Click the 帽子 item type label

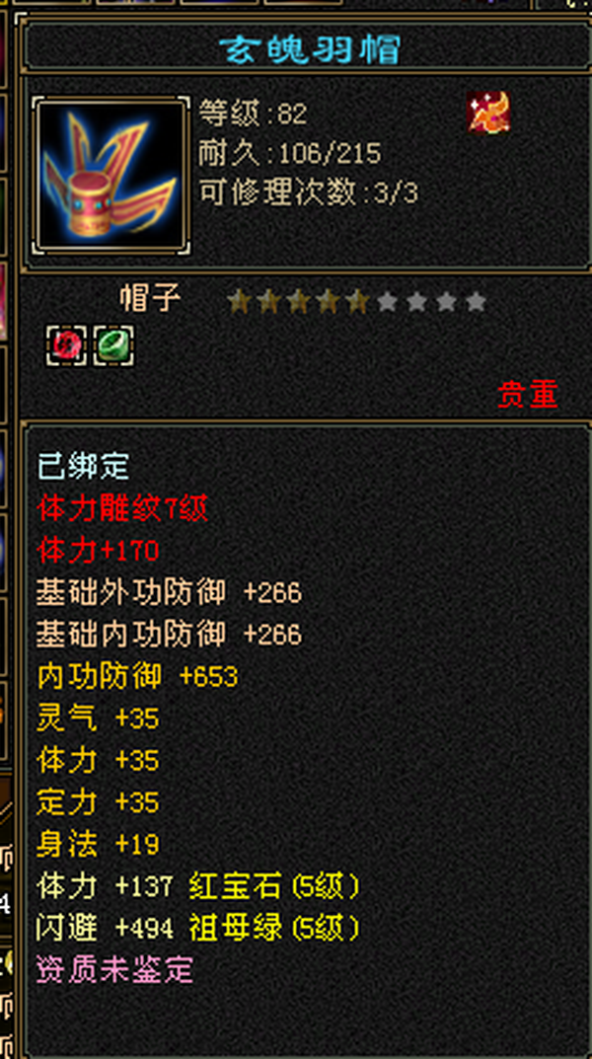[151, 298]
